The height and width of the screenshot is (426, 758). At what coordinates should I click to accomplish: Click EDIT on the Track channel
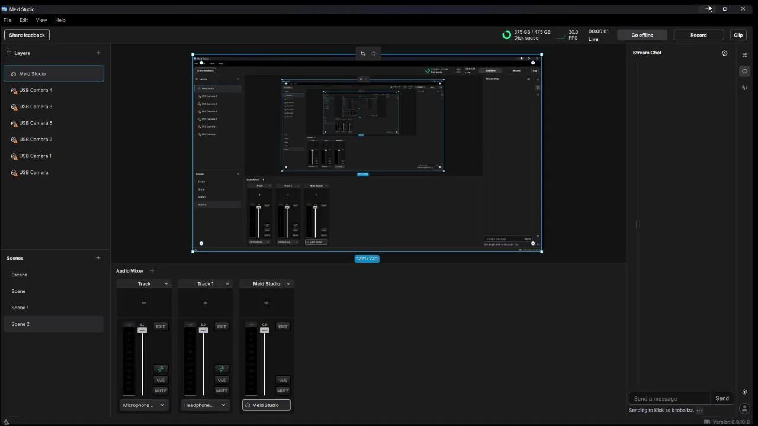tap(160, 327)
